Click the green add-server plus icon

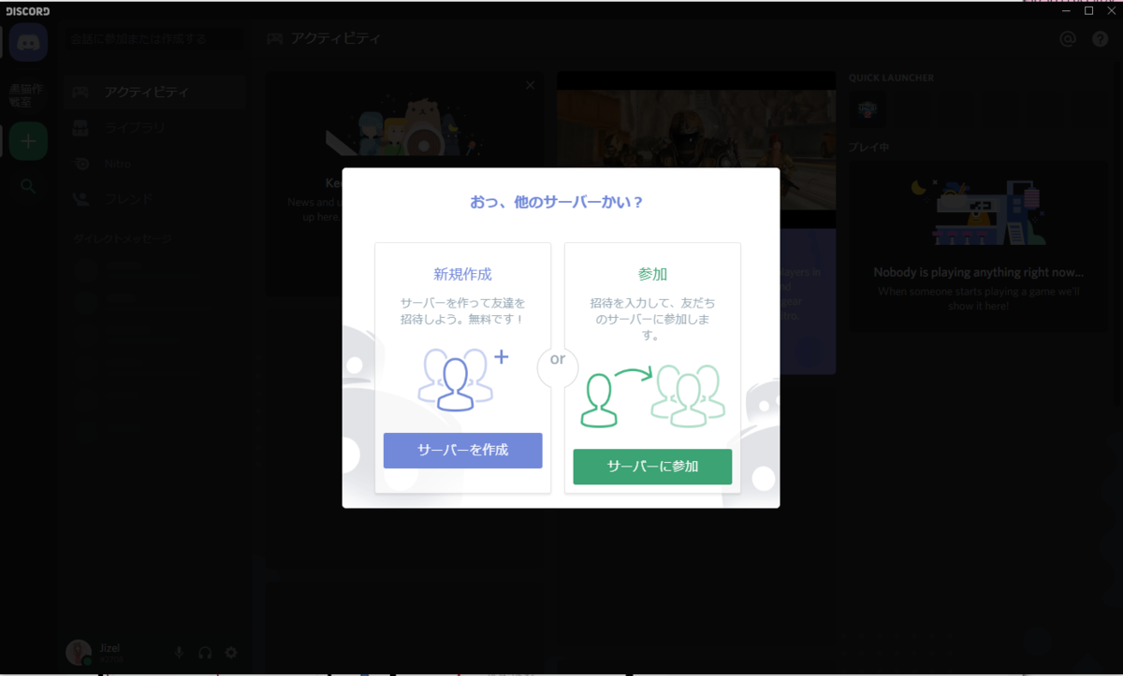click(x=27, y=140)
